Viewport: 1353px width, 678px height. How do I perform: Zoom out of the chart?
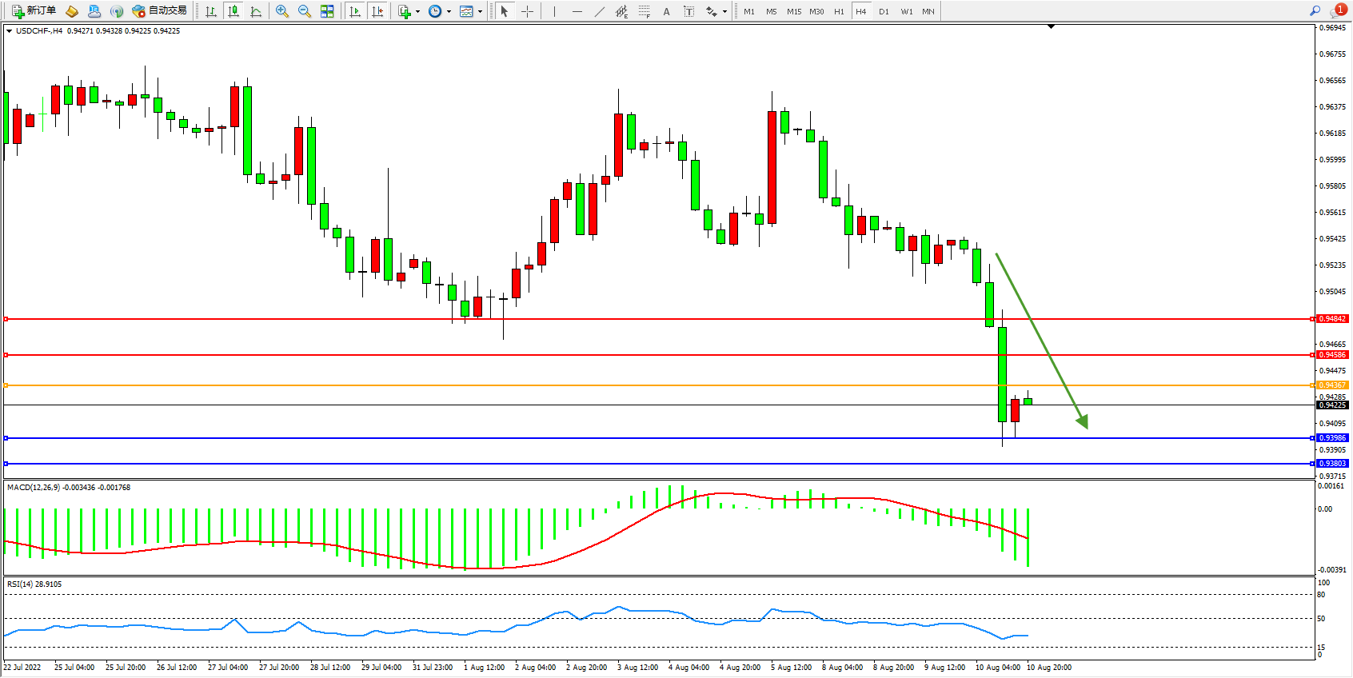tap(304, 11)
